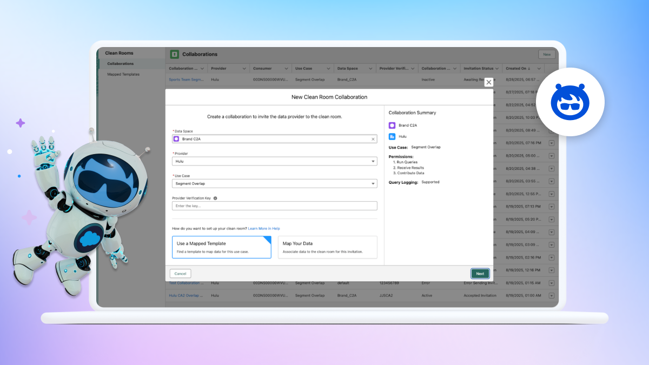Screen dimensions: 649x365
Task: Cancel the New Clean Room Collaboration dialog
Action: coord(180,274)
